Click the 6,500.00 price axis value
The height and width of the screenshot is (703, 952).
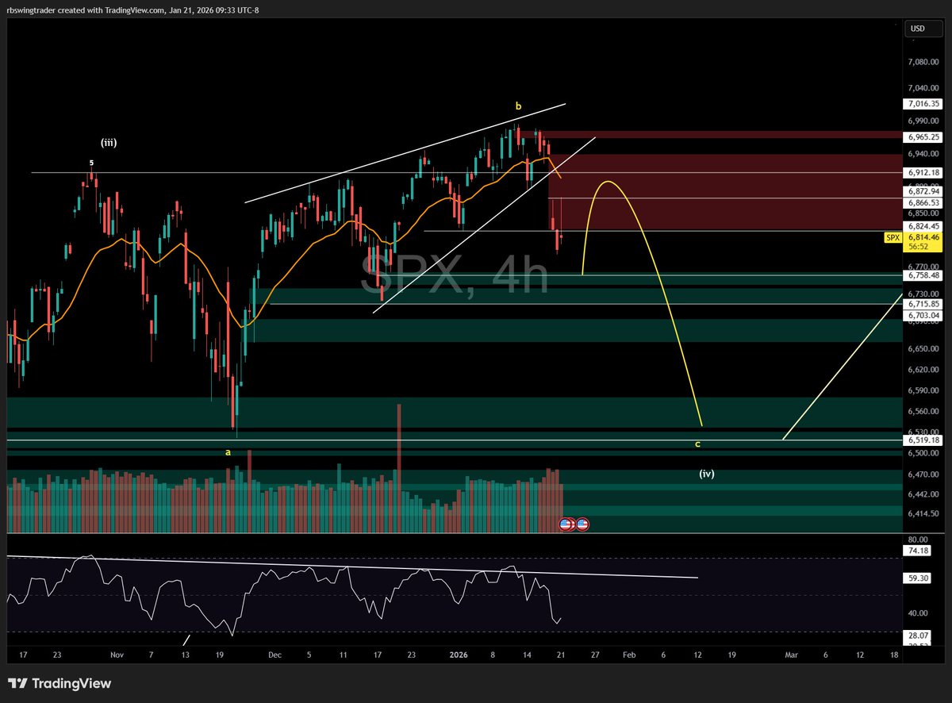tap(925, 453)
